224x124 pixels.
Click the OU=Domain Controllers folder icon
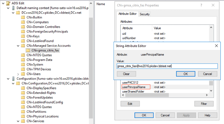click(23, 27)
